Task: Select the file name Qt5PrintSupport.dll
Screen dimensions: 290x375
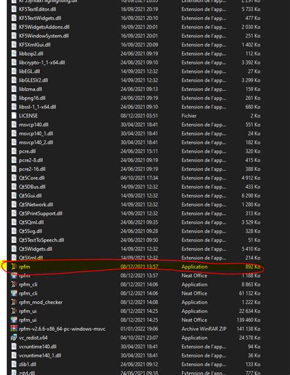Action: point(40,213)
